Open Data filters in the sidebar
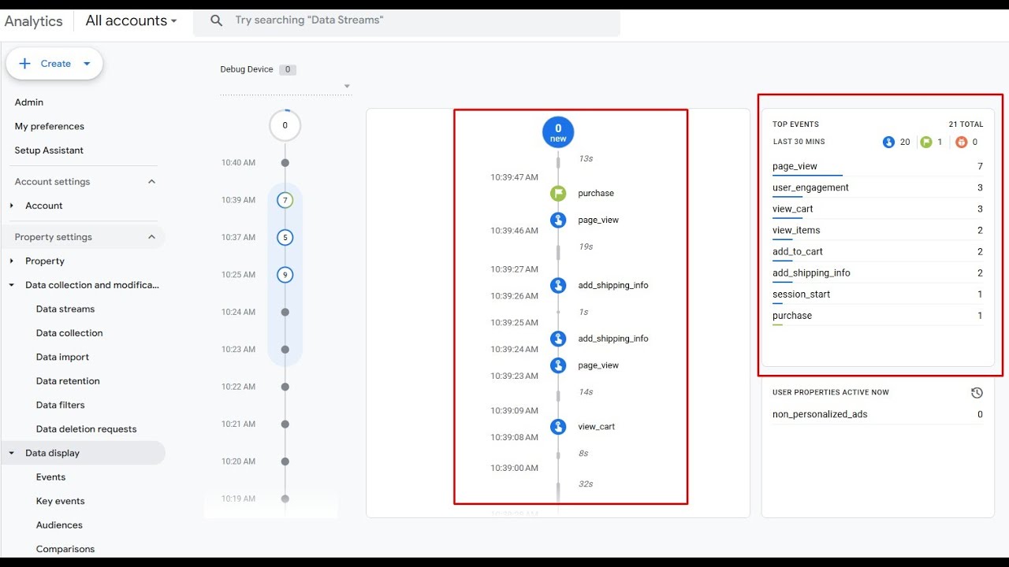Image resolution: width=1009 pixels, height=567 pixels. (61, 405)
